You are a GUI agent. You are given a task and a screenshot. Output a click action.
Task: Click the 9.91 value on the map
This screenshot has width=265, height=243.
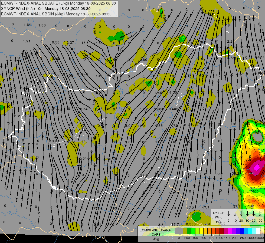click(x=97, y=224)
